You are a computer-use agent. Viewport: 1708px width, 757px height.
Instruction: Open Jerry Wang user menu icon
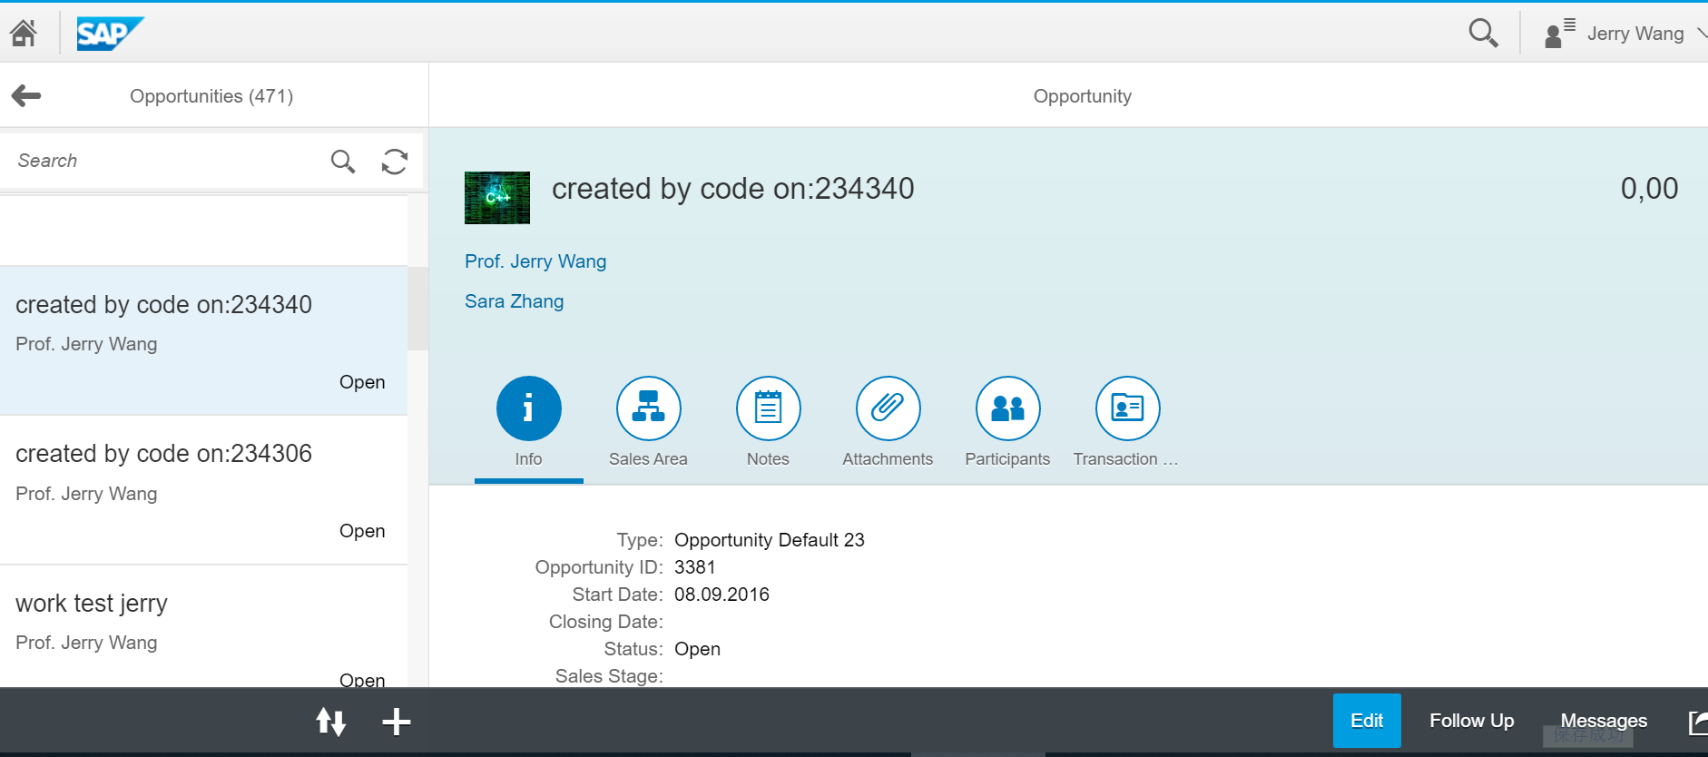pyautogui.click(x=1559, y=34)
